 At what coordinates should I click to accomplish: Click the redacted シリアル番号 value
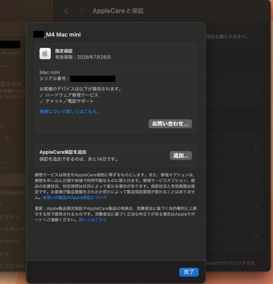tap(93, 79)
